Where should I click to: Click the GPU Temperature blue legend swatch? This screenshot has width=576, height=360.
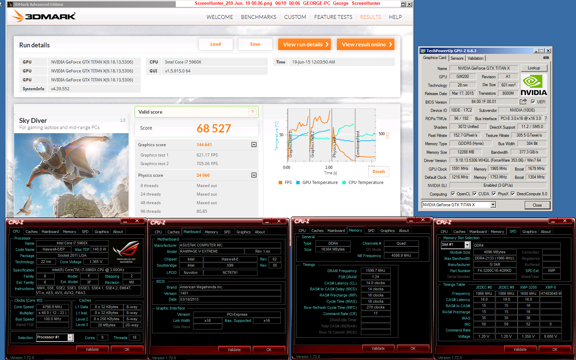click(298, 183)
